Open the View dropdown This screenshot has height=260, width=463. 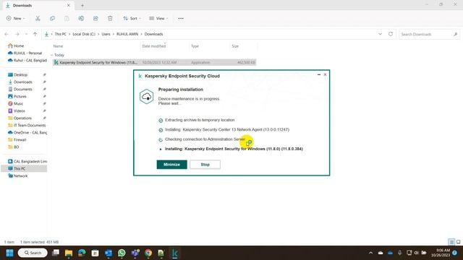click(158, 18)
